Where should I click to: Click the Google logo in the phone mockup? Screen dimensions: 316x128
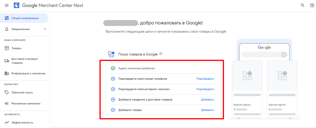(x=264, y=48)
